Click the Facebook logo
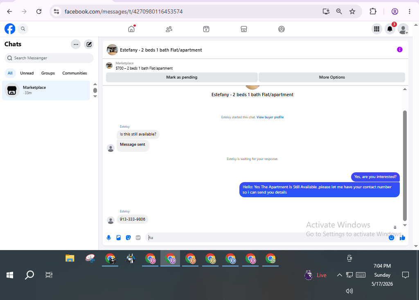Image resolution: width=419 pixels, height=300 pixels. (x=10, y=29)
